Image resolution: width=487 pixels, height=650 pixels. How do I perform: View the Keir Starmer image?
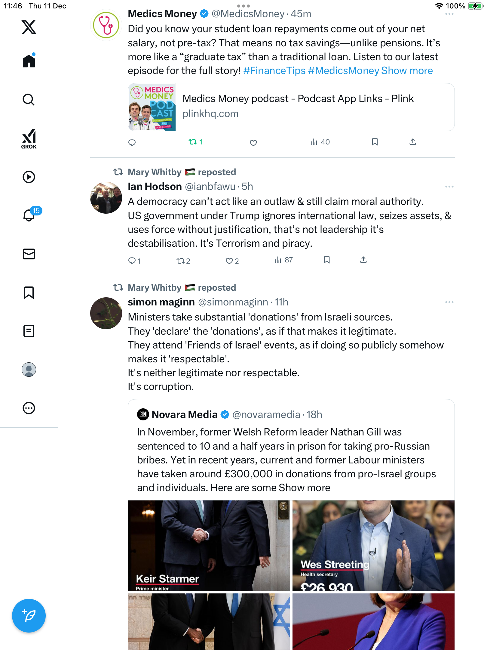click(x=209, y=546)
